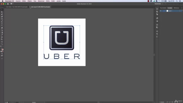Select the Direct Selection tool
This screenshot has width=183, height=103.
pyautogui.click(x=2, y=12)
